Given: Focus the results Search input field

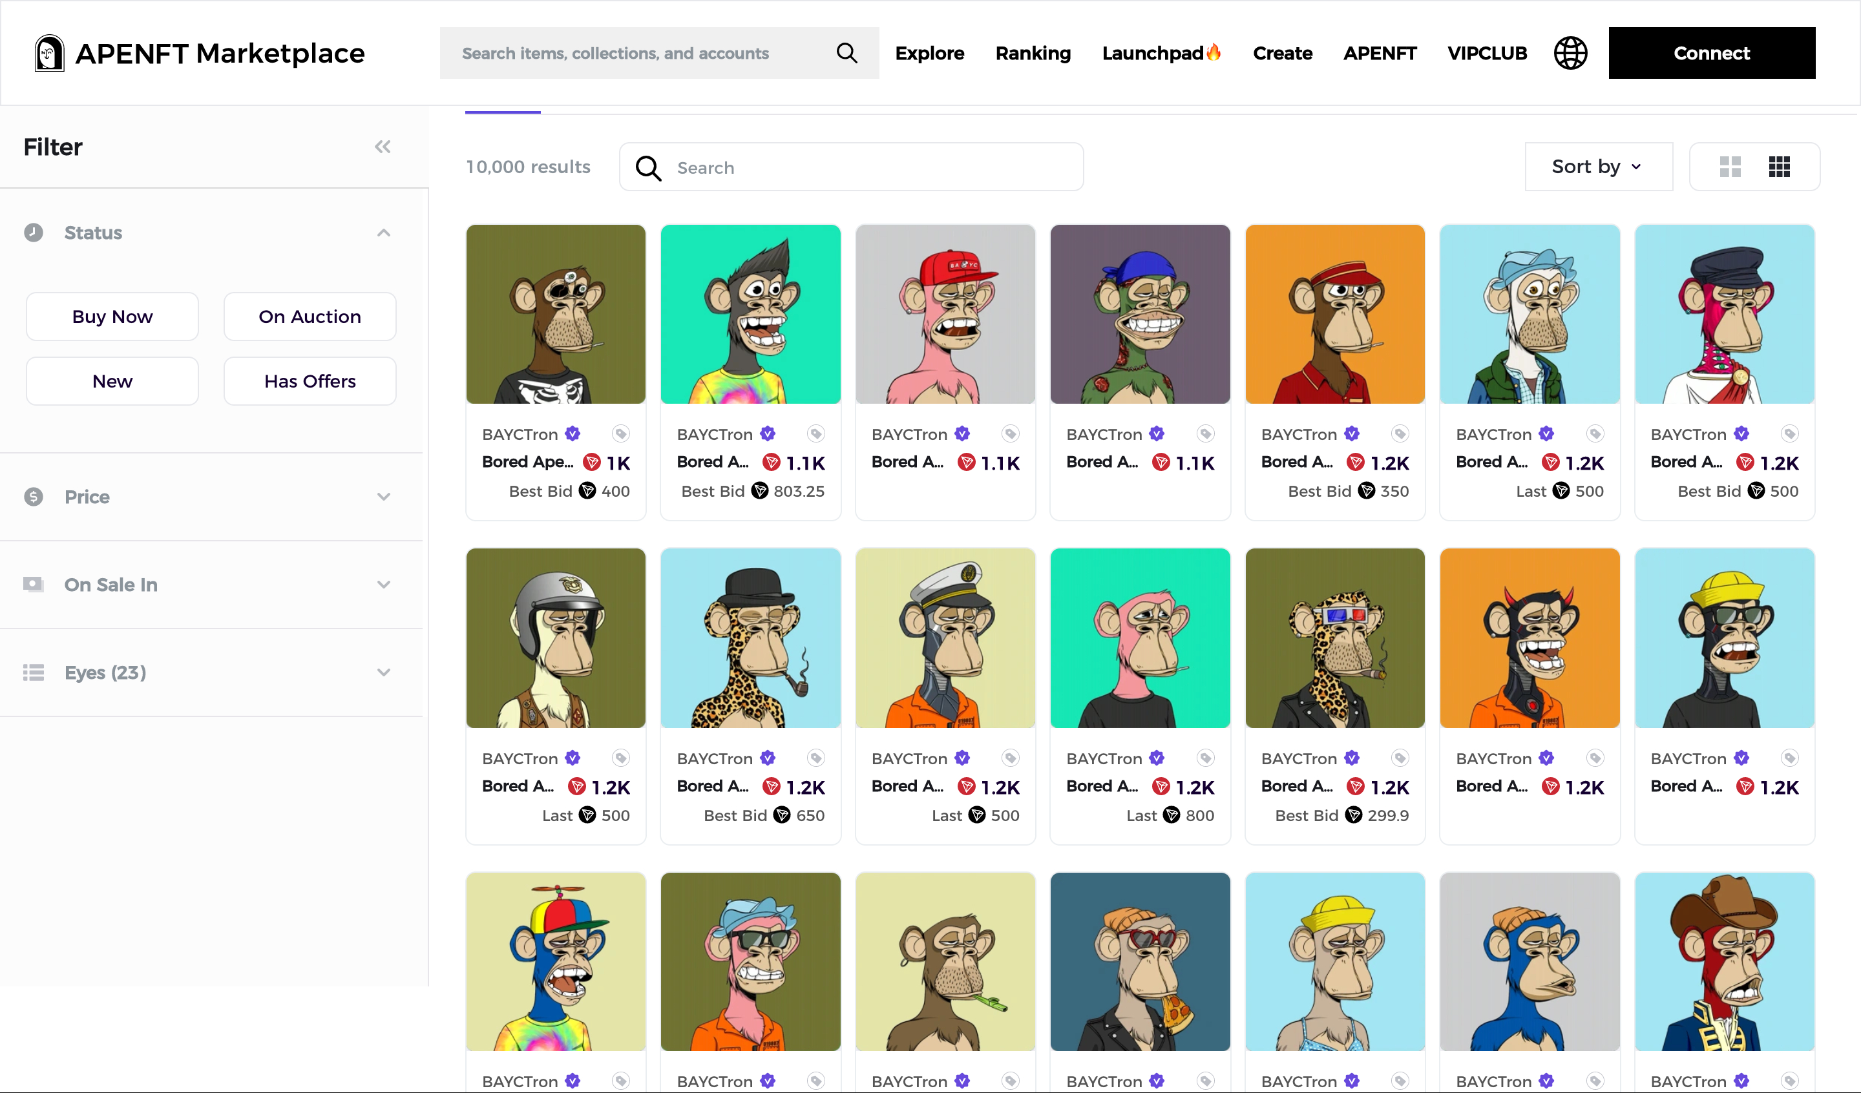Looking at the screenshot, I should click(851, 167).
